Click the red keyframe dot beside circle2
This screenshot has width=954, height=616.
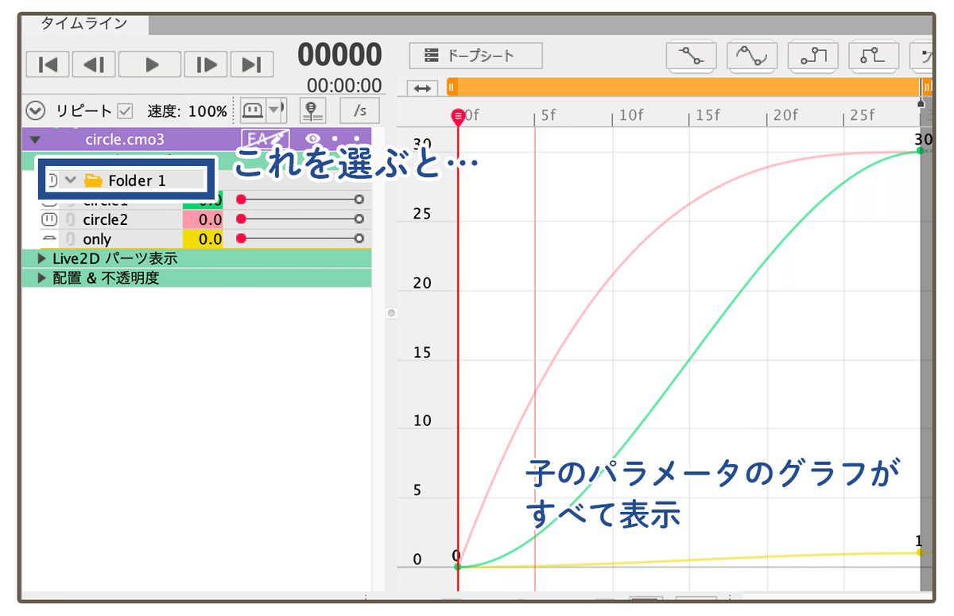242,219
